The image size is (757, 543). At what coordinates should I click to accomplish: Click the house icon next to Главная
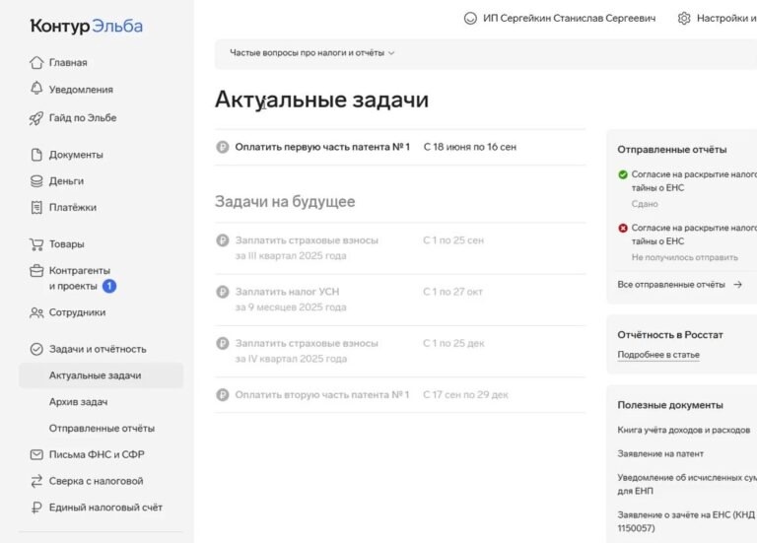[36, 62]
